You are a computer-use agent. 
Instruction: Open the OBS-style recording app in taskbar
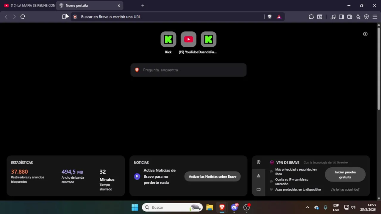point(246,207)
